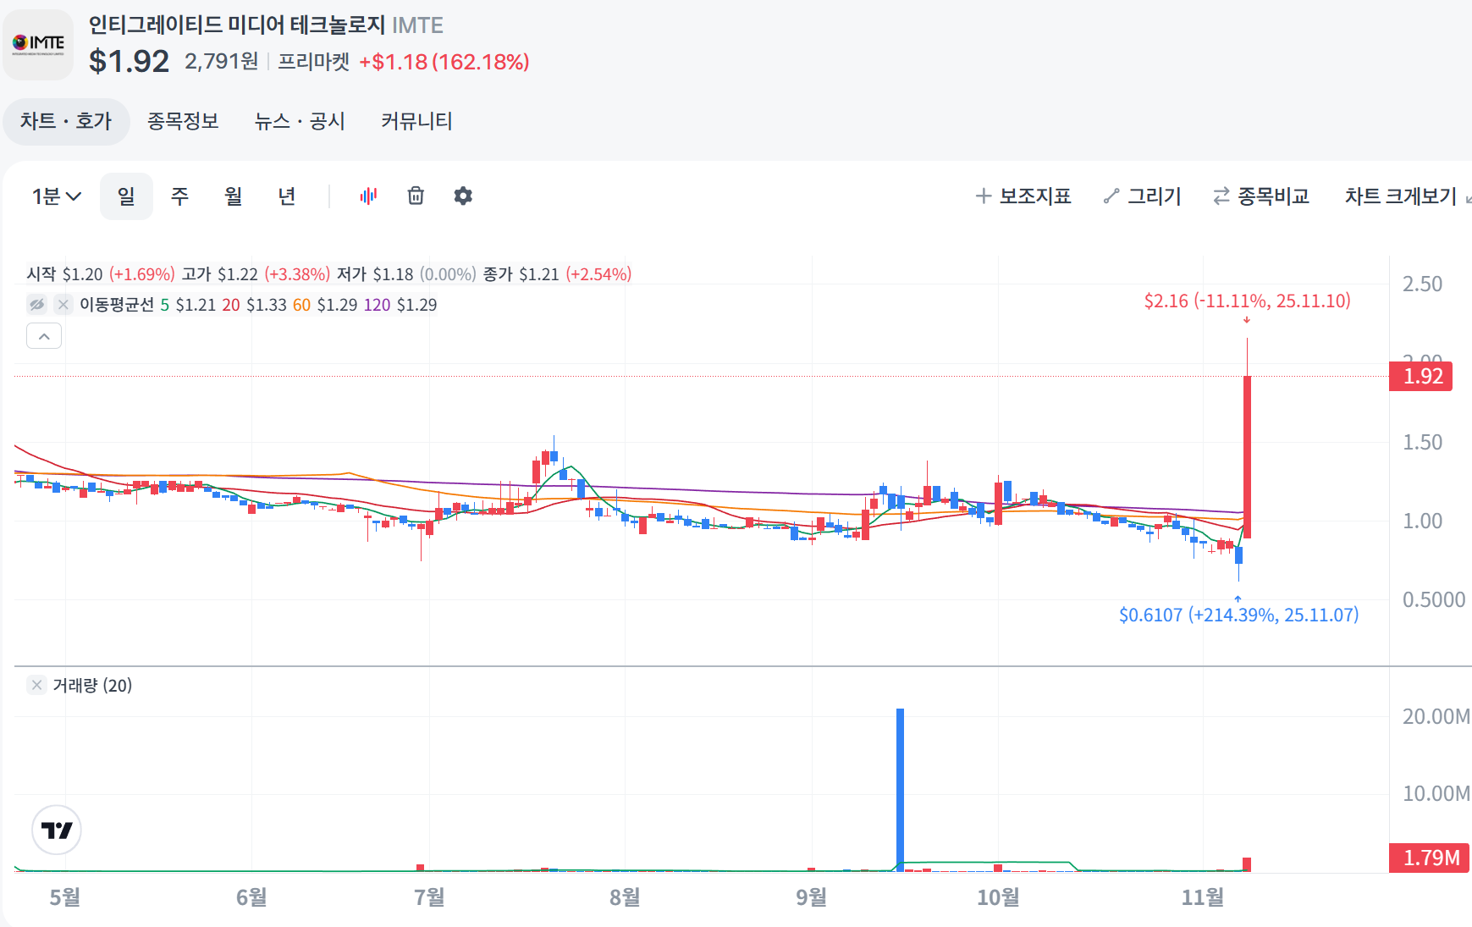Remove 이동평균선 indicator with its X button

(63, 305)
